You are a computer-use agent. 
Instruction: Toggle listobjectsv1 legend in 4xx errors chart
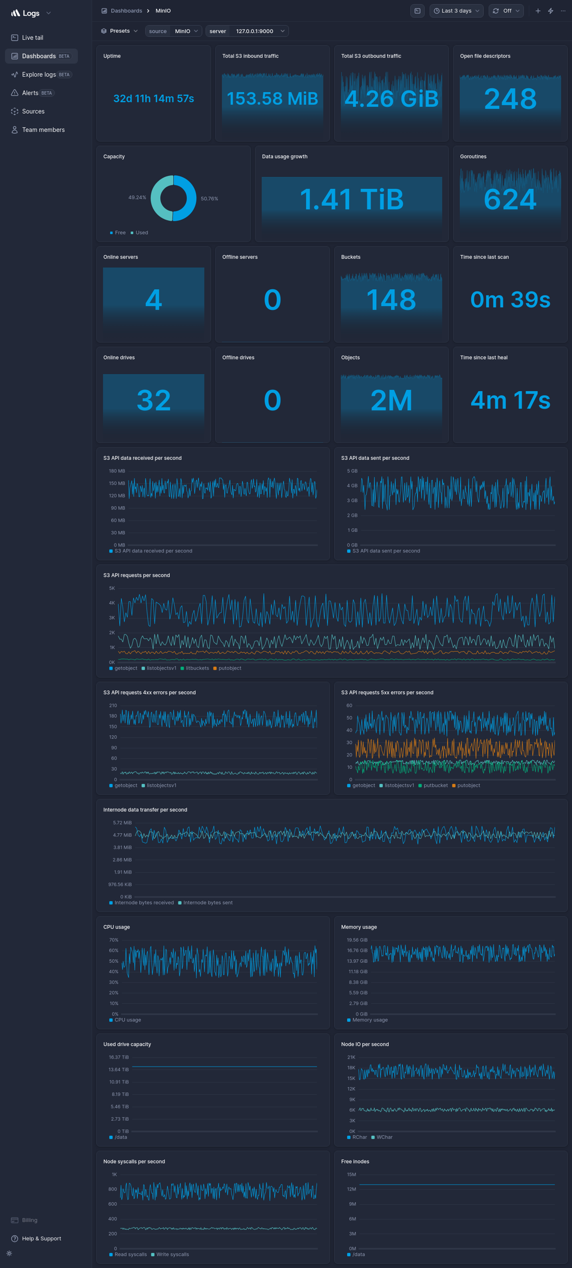pos(159,786)
